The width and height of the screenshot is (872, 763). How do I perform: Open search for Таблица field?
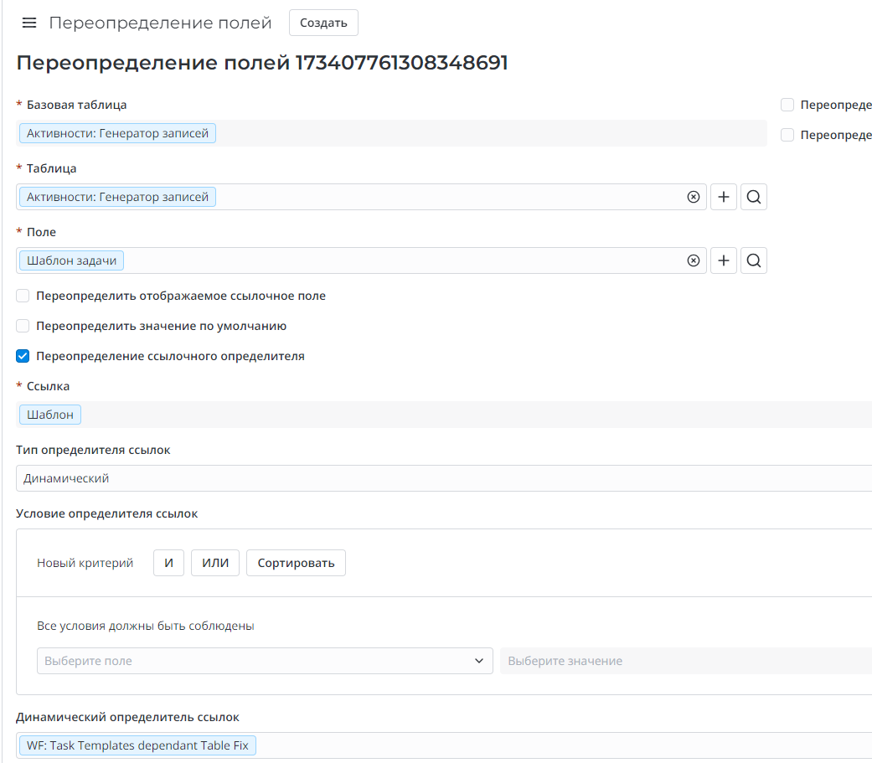click(x=754, y=197)
